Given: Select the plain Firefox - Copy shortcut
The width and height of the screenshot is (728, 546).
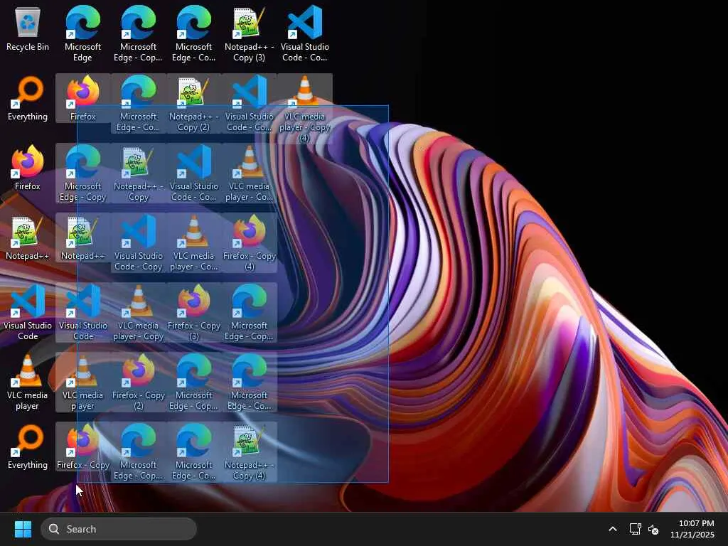Looking at the screenshot, I should [x=82, y=446].
